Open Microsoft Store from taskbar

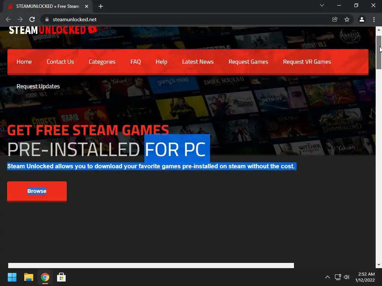[x=62, y=277]
